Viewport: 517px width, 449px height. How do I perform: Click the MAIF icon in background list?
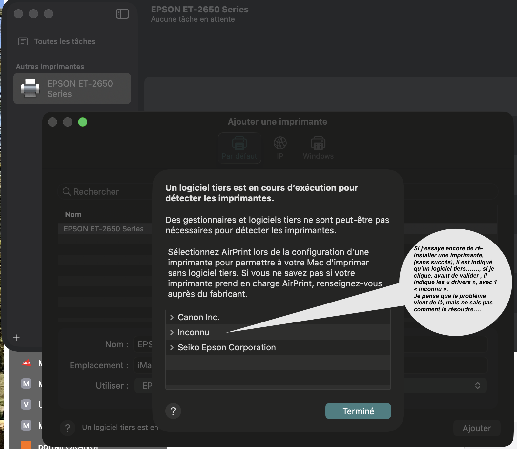click(26, 363)
